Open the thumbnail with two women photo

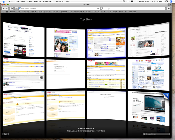(66, 43)
